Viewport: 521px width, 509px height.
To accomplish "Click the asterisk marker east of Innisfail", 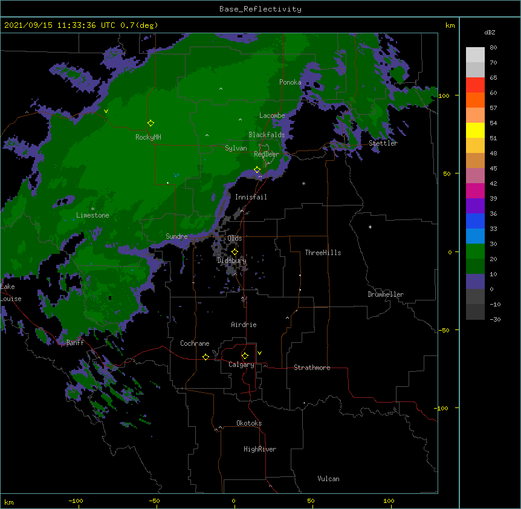I will (x=303, y=183).
